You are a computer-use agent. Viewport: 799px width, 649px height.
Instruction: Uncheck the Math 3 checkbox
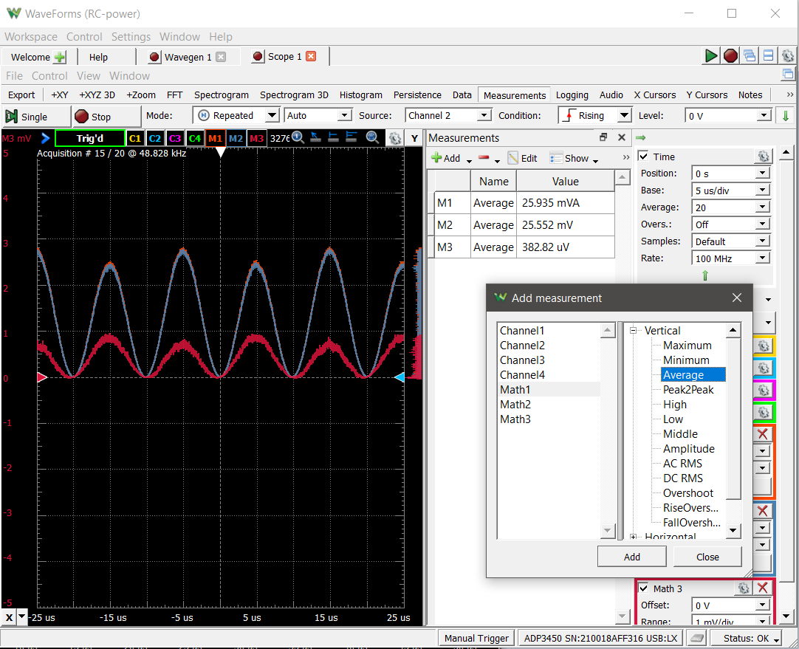(644, 588)
